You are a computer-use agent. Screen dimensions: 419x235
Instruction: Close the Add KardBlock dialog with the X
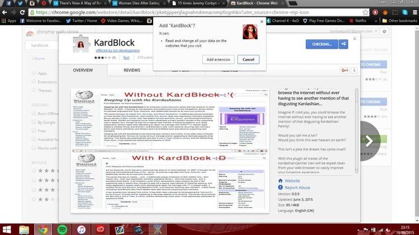(261, 22)
